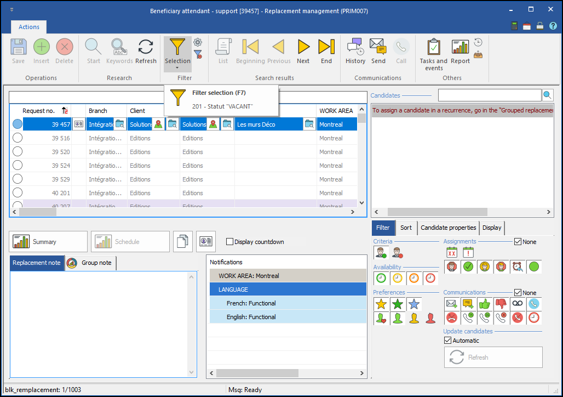The image size is (563, 397).
Task: Select the row marker for request 40 201
Action: pyautogui.click(x=17, y=192)
